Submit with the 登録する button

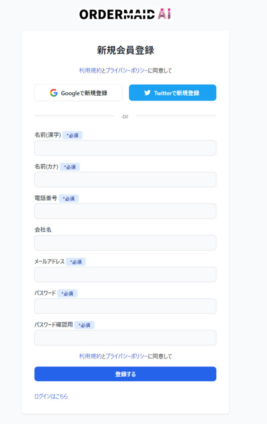[125, 374]
